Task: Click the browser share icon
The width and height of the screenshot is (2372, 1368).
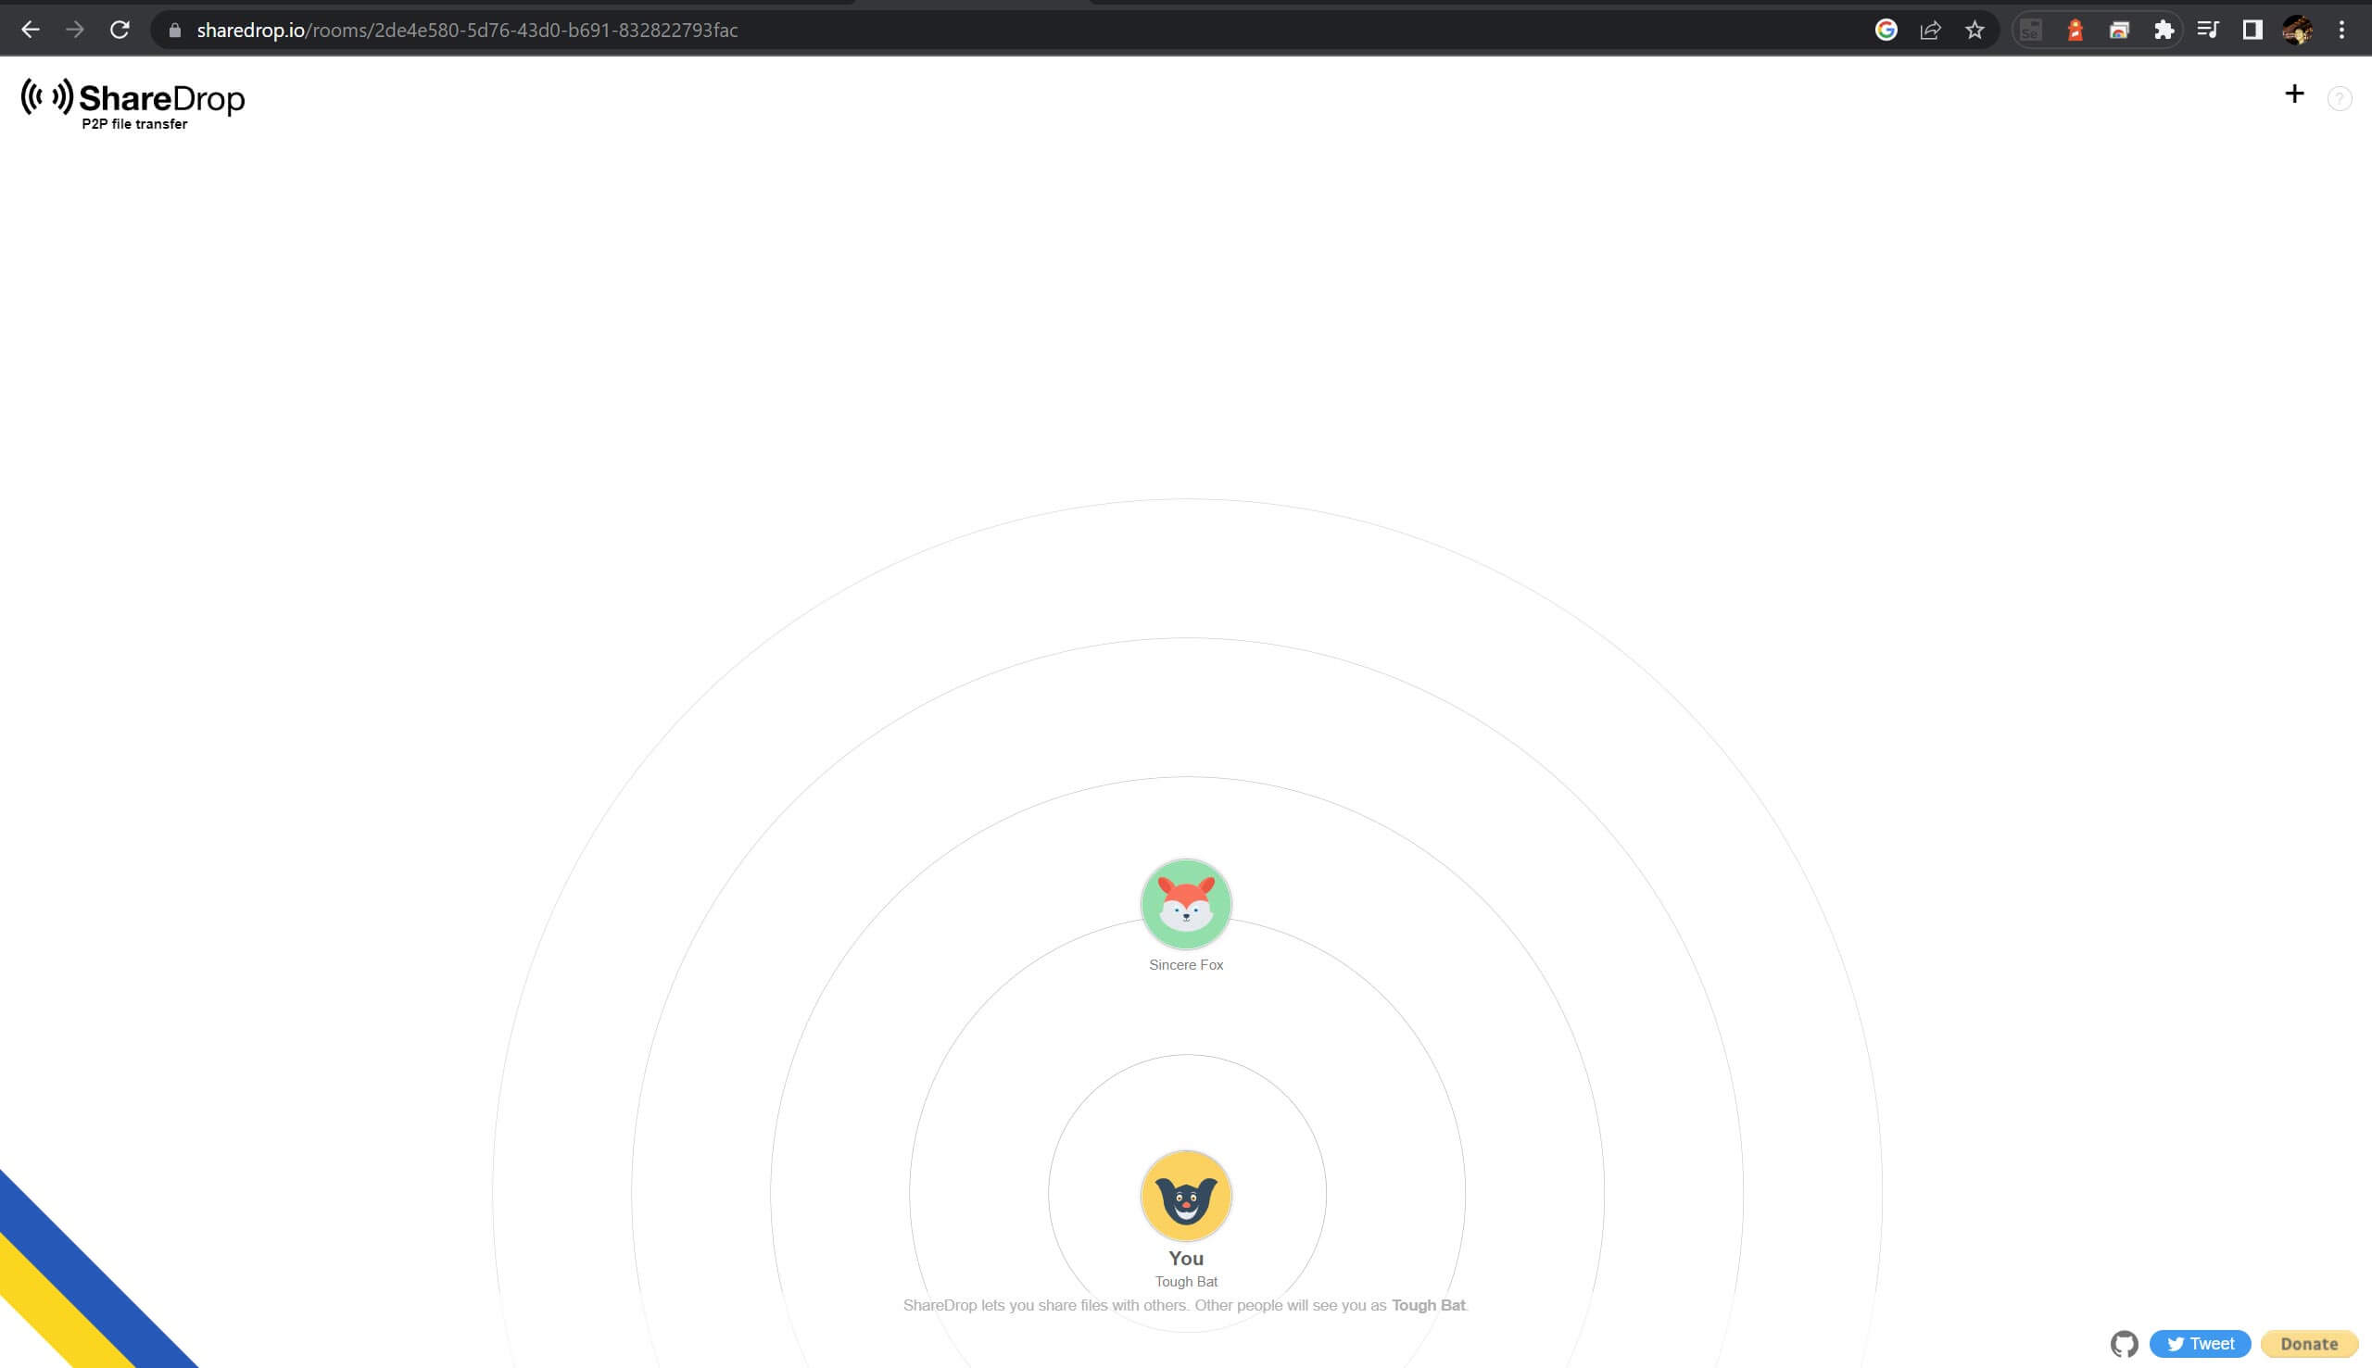Action: click(x=1931, y=30)
